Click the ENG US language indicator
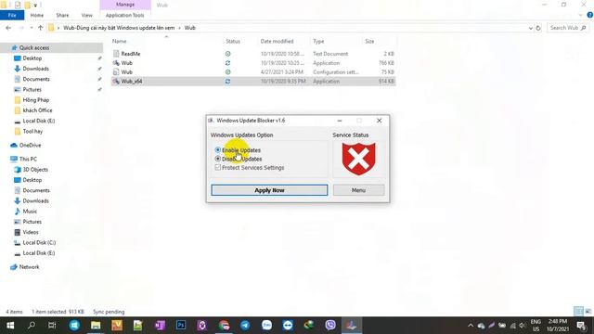 (536, 326)
